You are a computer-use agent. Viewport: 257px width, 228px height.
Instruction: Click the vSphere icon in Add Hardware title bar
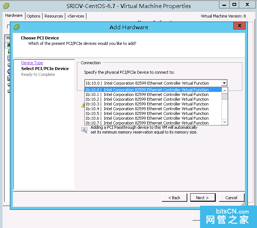tap(16, 27)
